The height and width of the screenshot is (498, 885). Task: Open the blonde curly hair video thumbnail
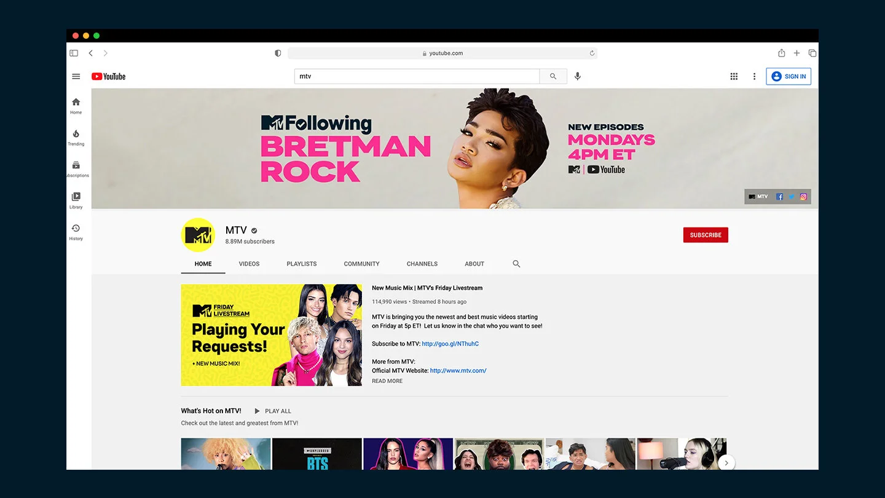(226, 454)
